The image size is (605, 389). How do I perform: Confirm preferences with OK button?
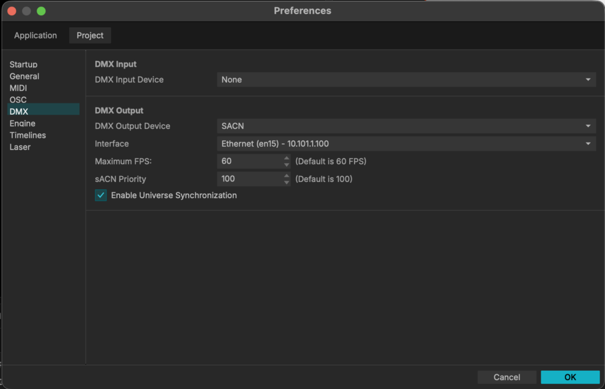point(570,377)
